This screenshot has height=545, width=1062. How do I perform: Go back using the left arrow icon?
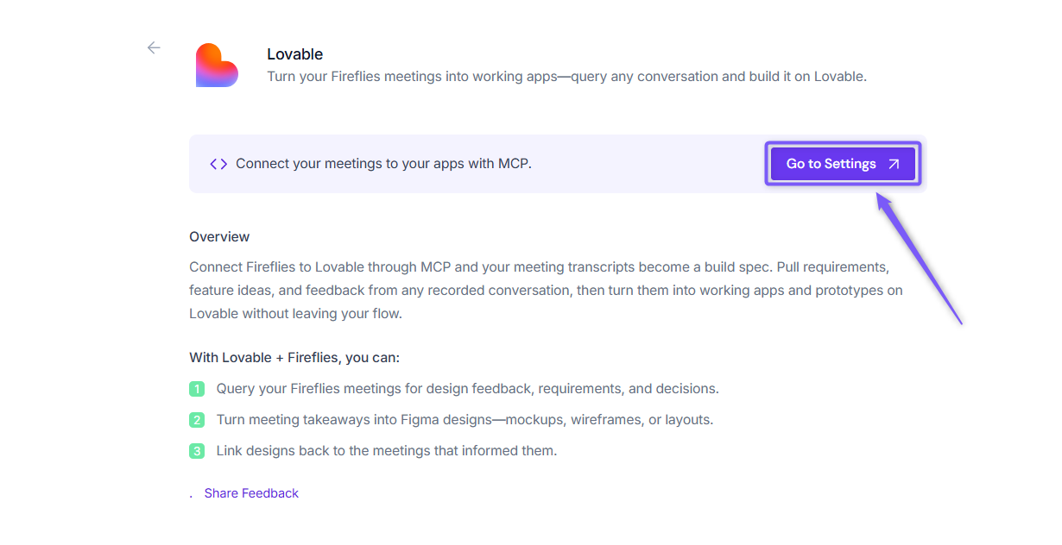pyautogui.click(x=154, y=48)
